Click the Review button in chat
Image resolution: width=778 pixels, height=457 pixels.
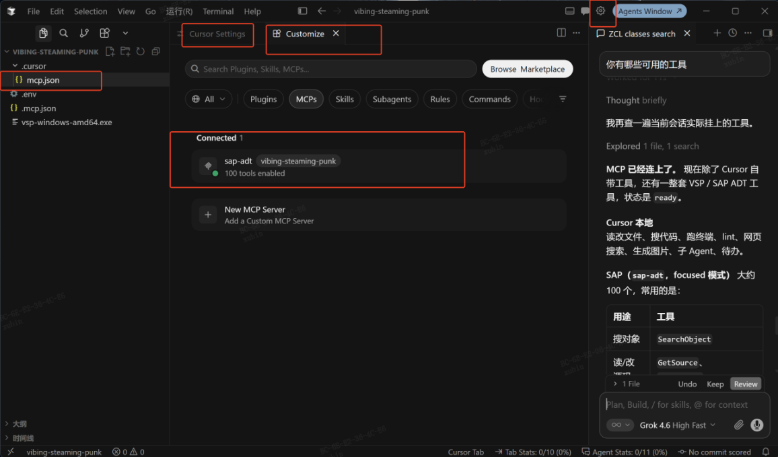[x=745, y=384]
